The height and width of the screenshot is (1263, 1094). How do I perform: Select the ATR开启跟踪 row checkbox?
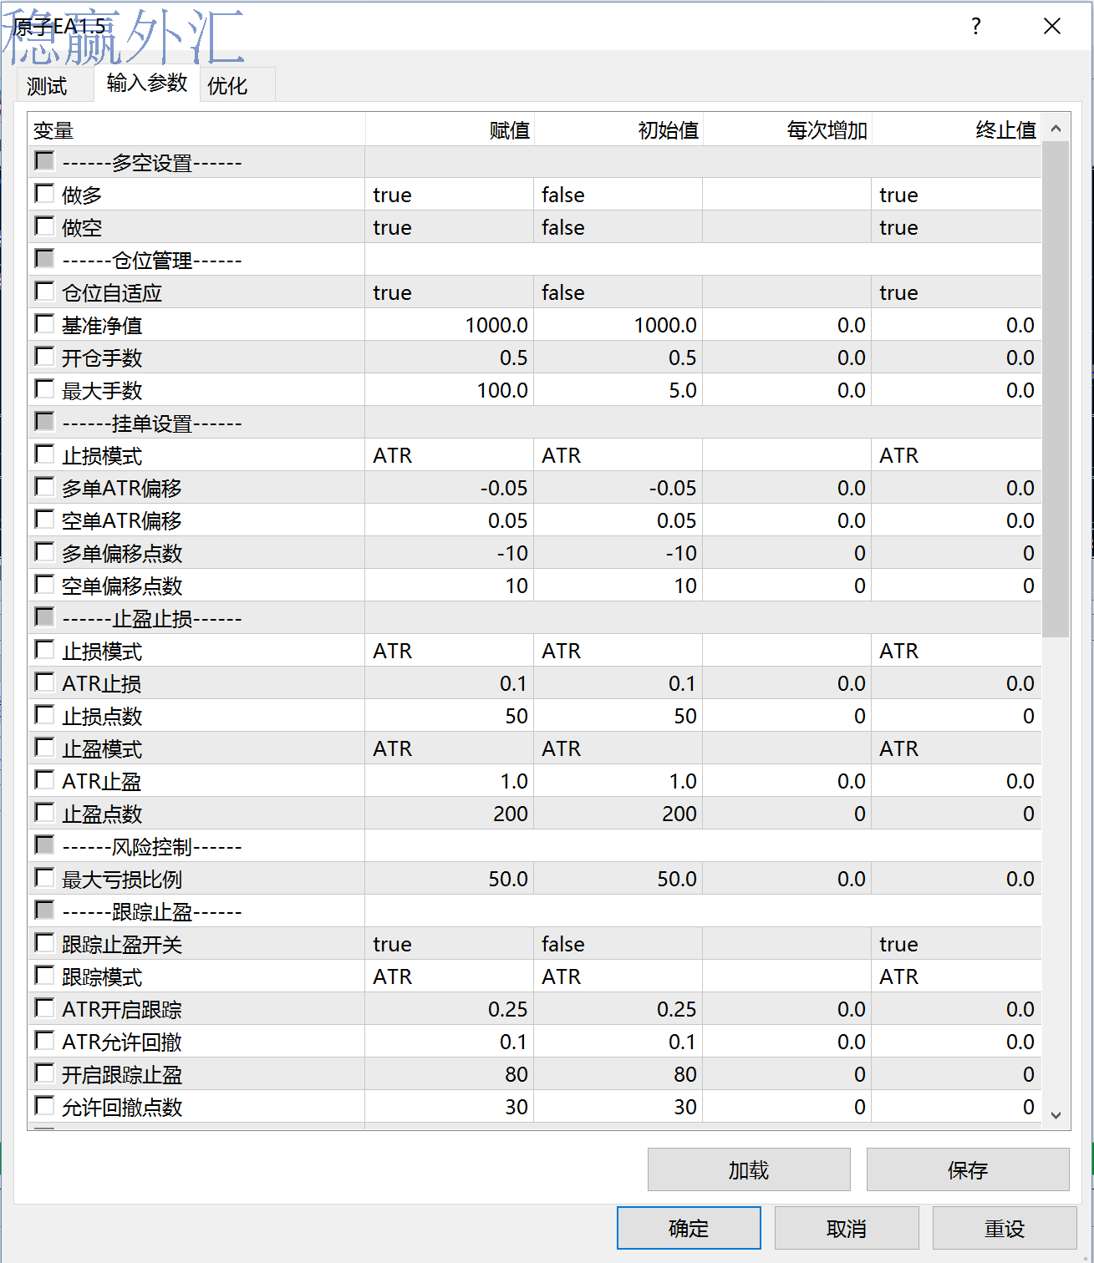[x=44, y=1007]
